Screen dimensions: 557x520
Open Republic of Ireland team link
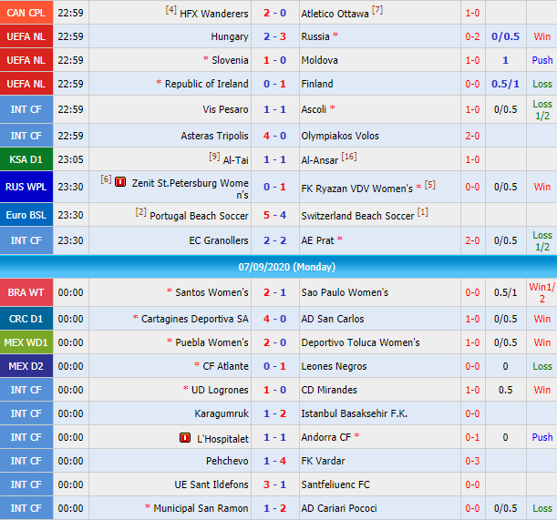(x=206, y=84)
